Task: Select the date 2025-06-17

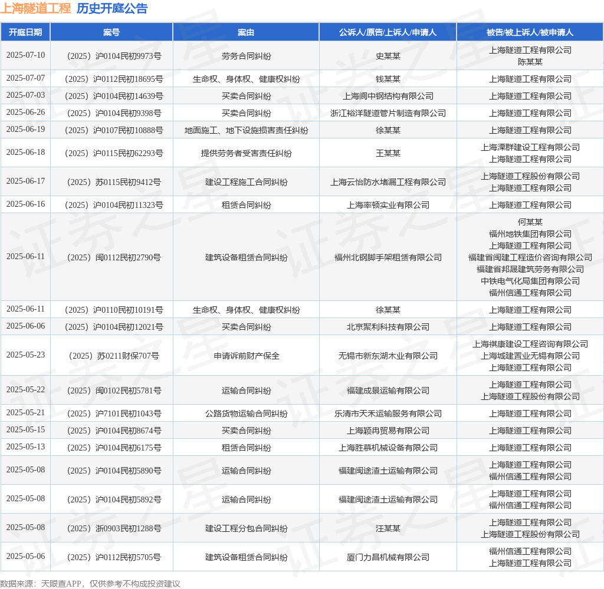Action: (25, 181)
